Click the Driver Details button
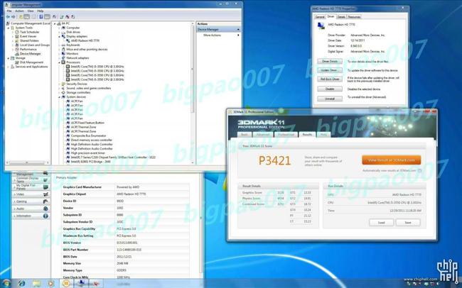462x288 pixels. 330,62
